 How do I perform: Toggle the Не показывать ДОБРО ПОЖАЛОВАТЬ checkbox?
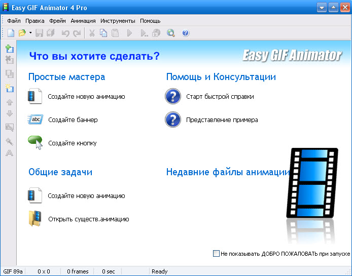[216, 254]
